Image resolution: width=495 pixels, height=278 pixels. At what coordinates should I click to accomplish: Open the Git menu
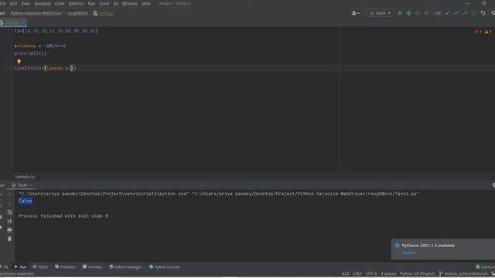[x=116, y=3]
